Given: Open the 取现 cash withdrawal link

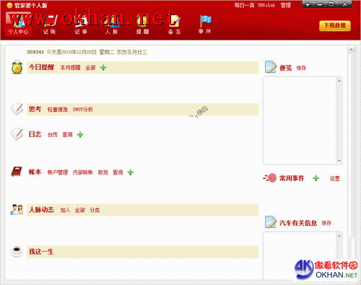Looking at the screenshot, I should (103, 172).
